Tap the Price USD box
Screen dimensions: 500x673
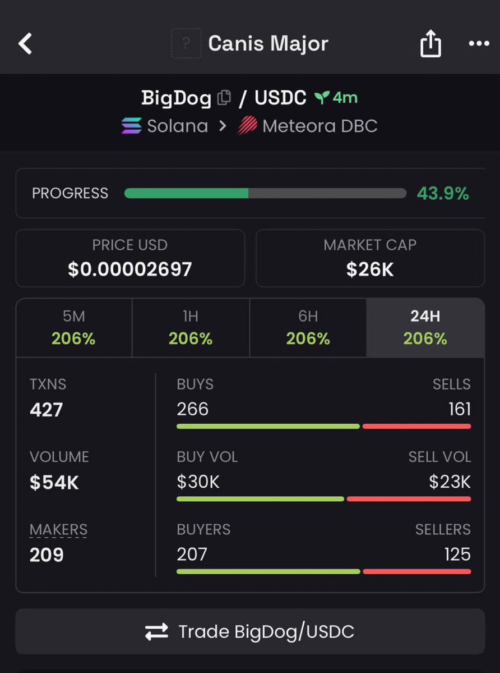[x=130, y=258]
